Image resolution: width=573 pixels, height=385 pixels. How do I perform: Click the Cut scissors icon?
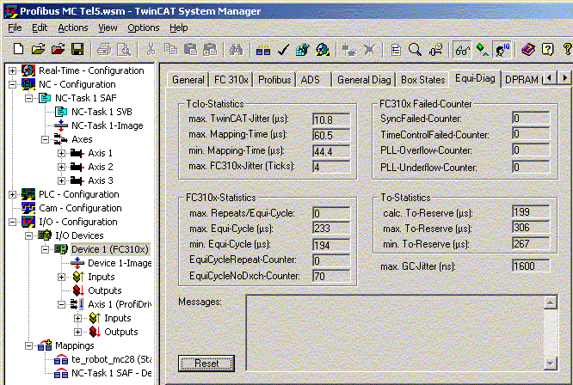click(151, 49)
